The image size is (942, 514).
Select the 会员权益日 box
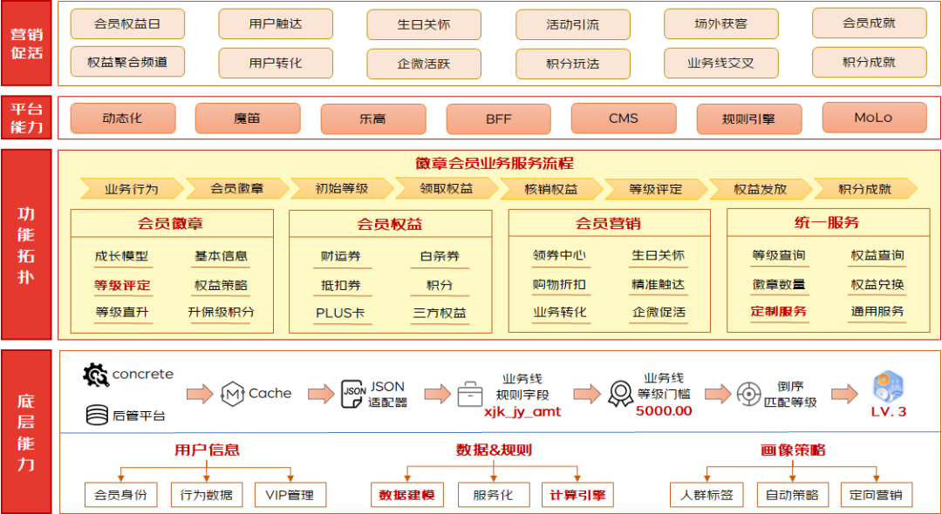(127, 24)
